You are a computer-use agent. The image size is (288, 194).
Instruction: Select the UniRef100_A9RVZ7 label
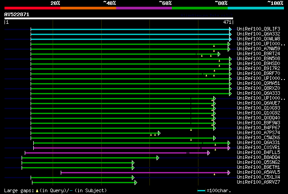point(258,182)
